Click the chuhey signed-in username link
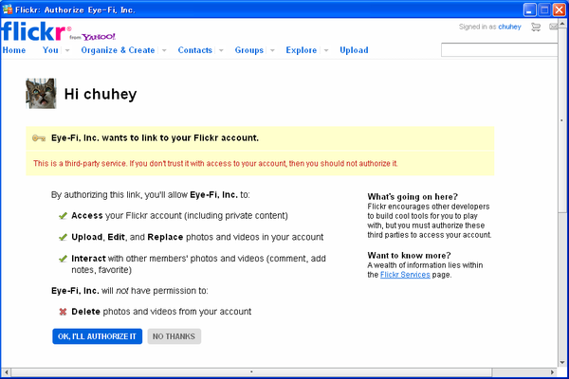 [x=509, y=27]
